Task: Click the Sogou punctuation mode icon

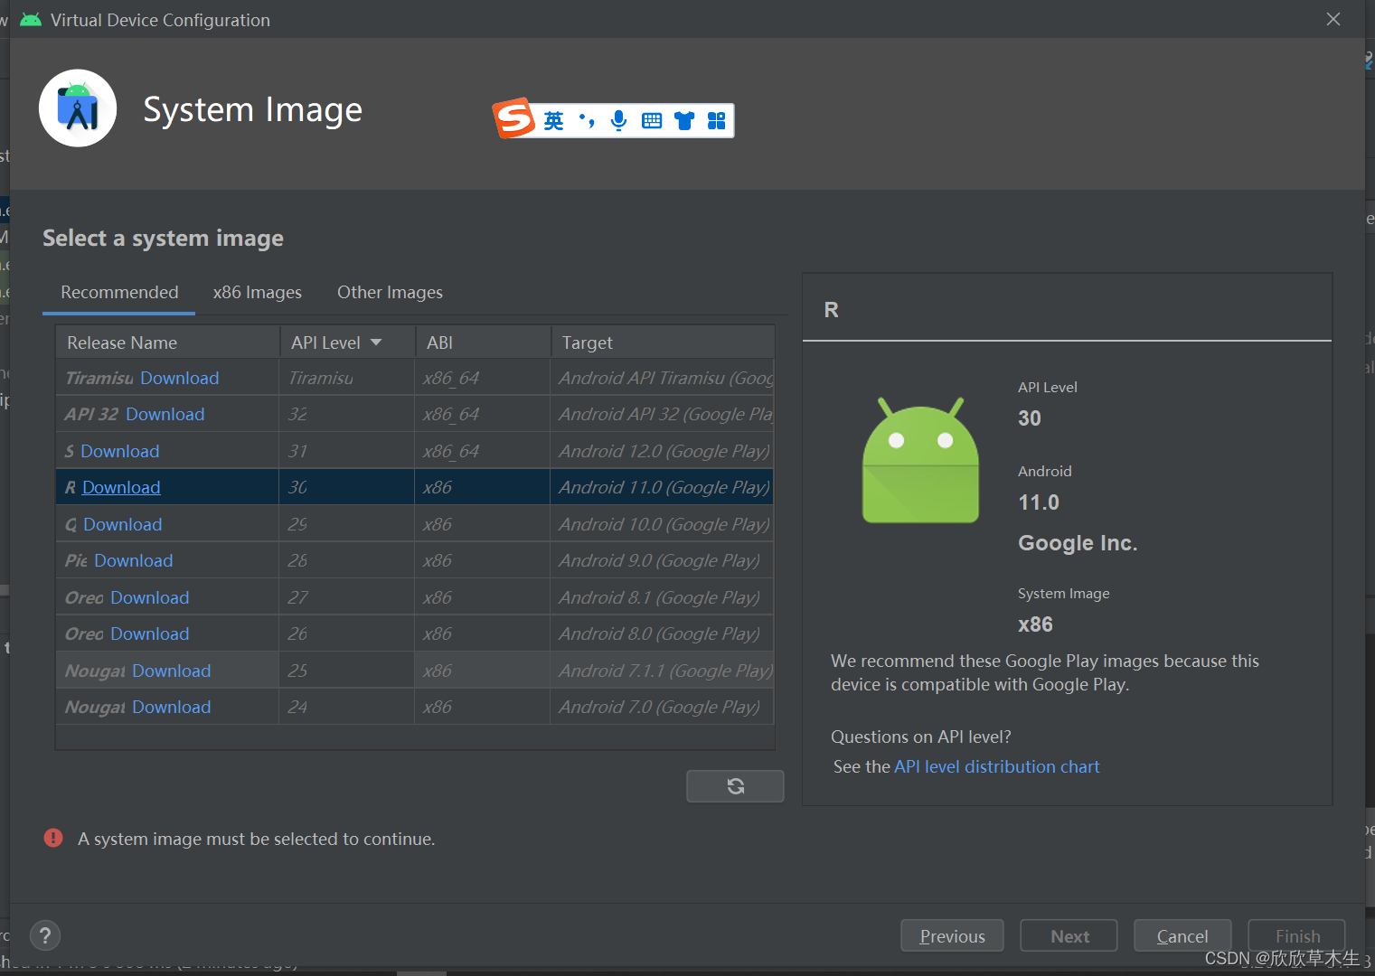Action: pos(587,120)
